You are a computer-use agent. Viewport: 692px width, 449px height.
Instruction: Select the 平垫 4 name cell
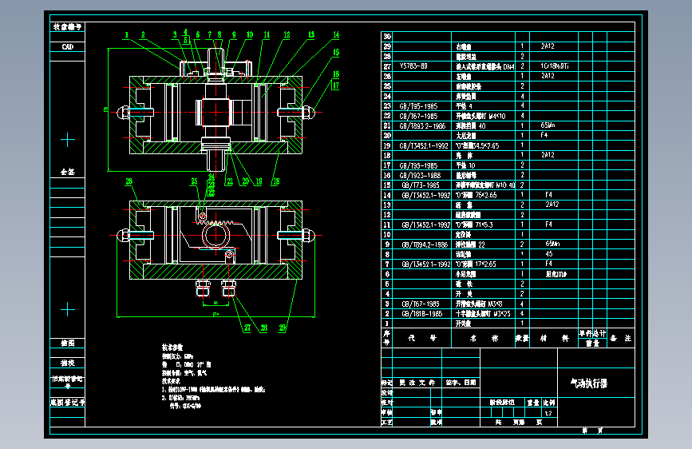tap(465, 106)
